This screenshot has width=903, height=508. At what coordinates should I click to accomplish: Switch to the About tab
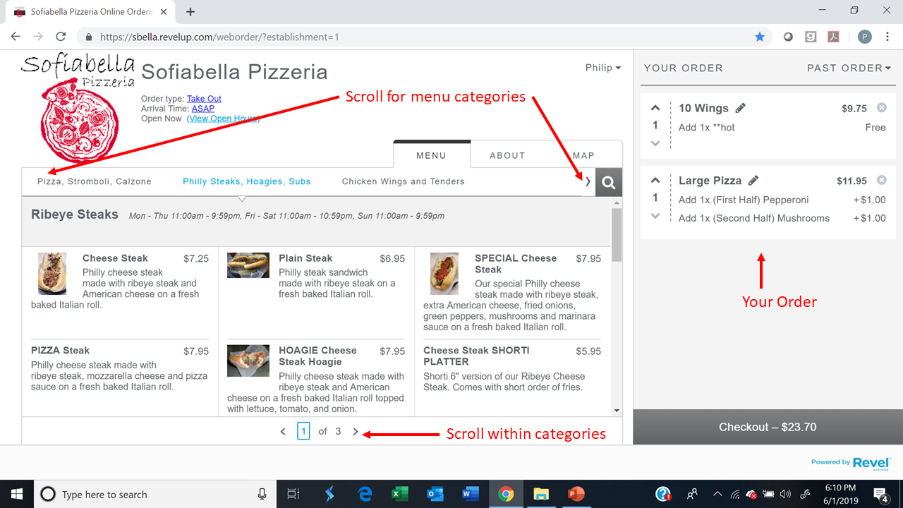(x=507, y=155)
